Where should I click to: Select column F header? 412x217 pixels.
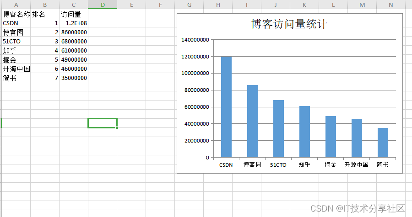pos(160,5)
